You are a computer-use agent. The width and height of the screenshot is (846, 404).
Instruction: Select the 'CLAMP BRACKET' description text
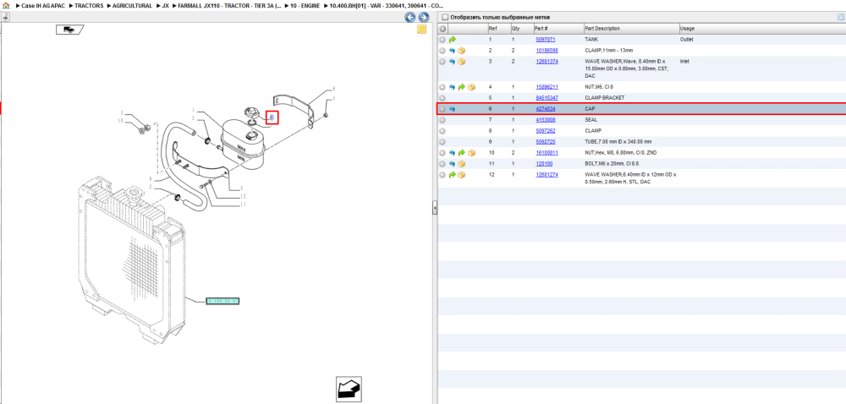coord(604,98)
